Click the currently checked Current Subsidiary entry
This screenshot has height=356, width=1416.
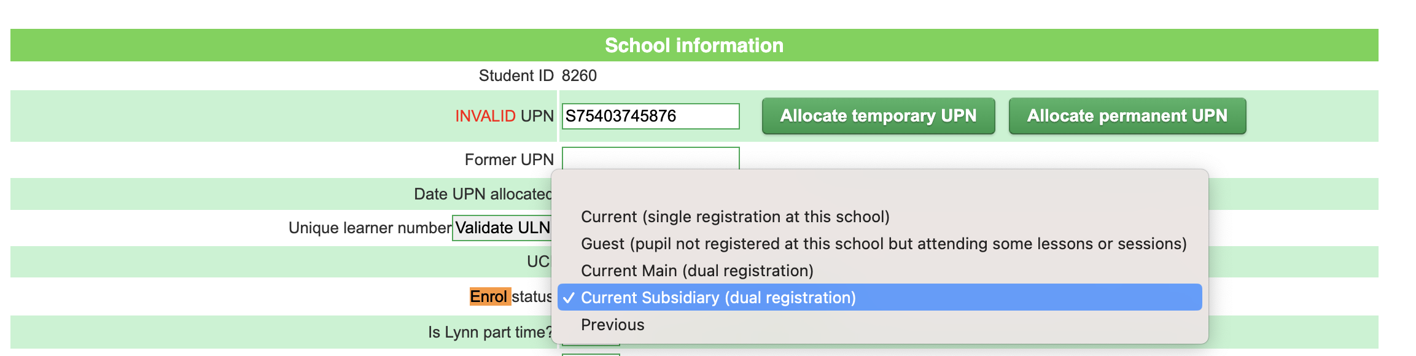(x=717, y=297)
